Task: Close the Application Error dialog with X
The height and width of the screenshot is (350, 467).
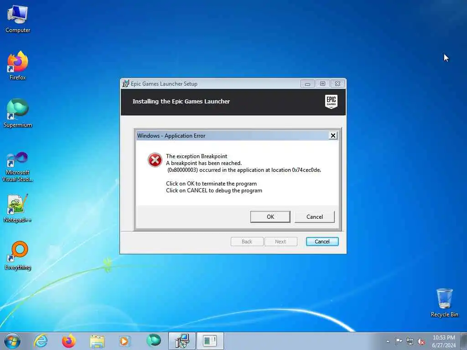Action: (x=333, y=136)
